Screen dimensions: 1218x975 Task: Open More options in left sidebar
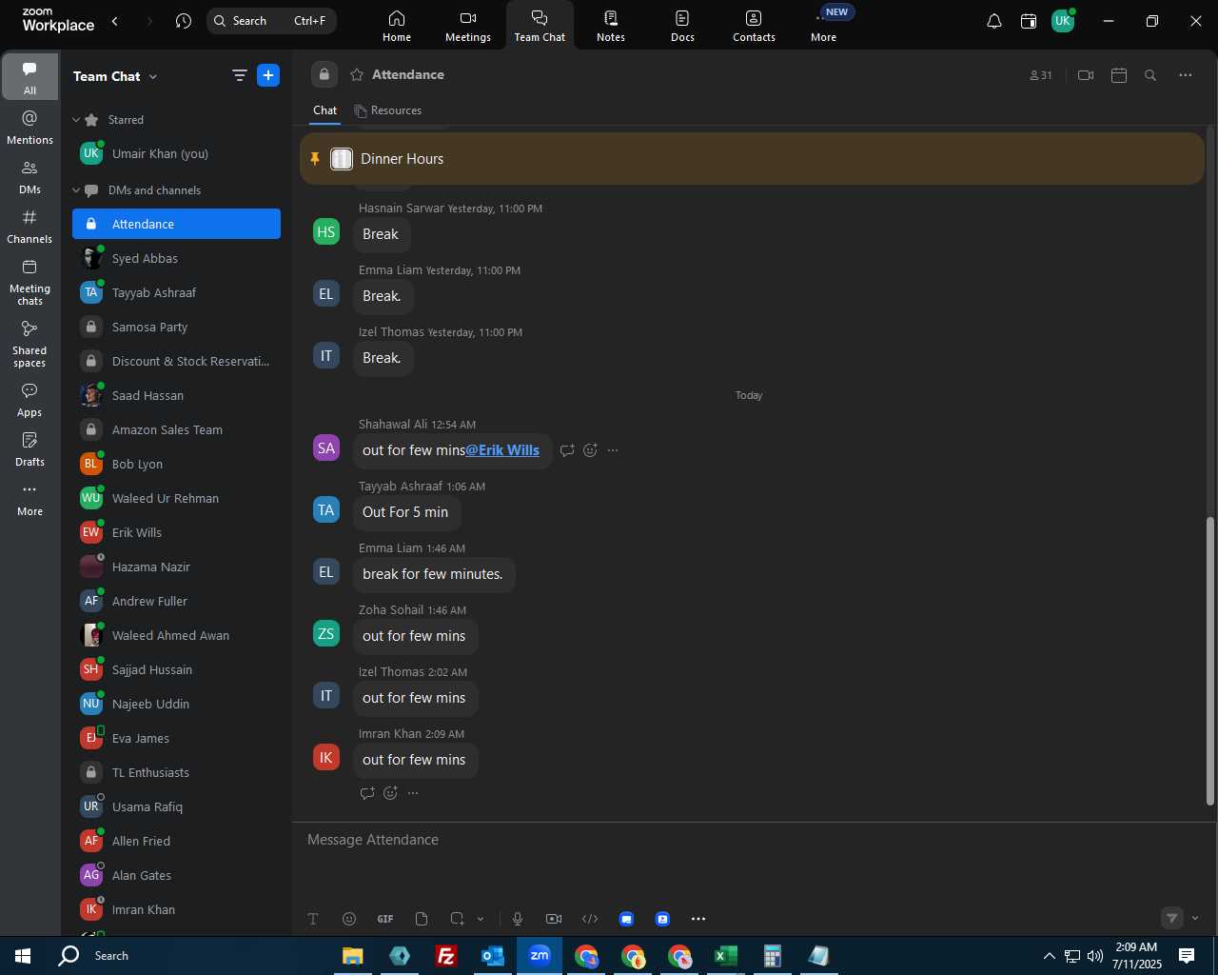tap(29, 498)
